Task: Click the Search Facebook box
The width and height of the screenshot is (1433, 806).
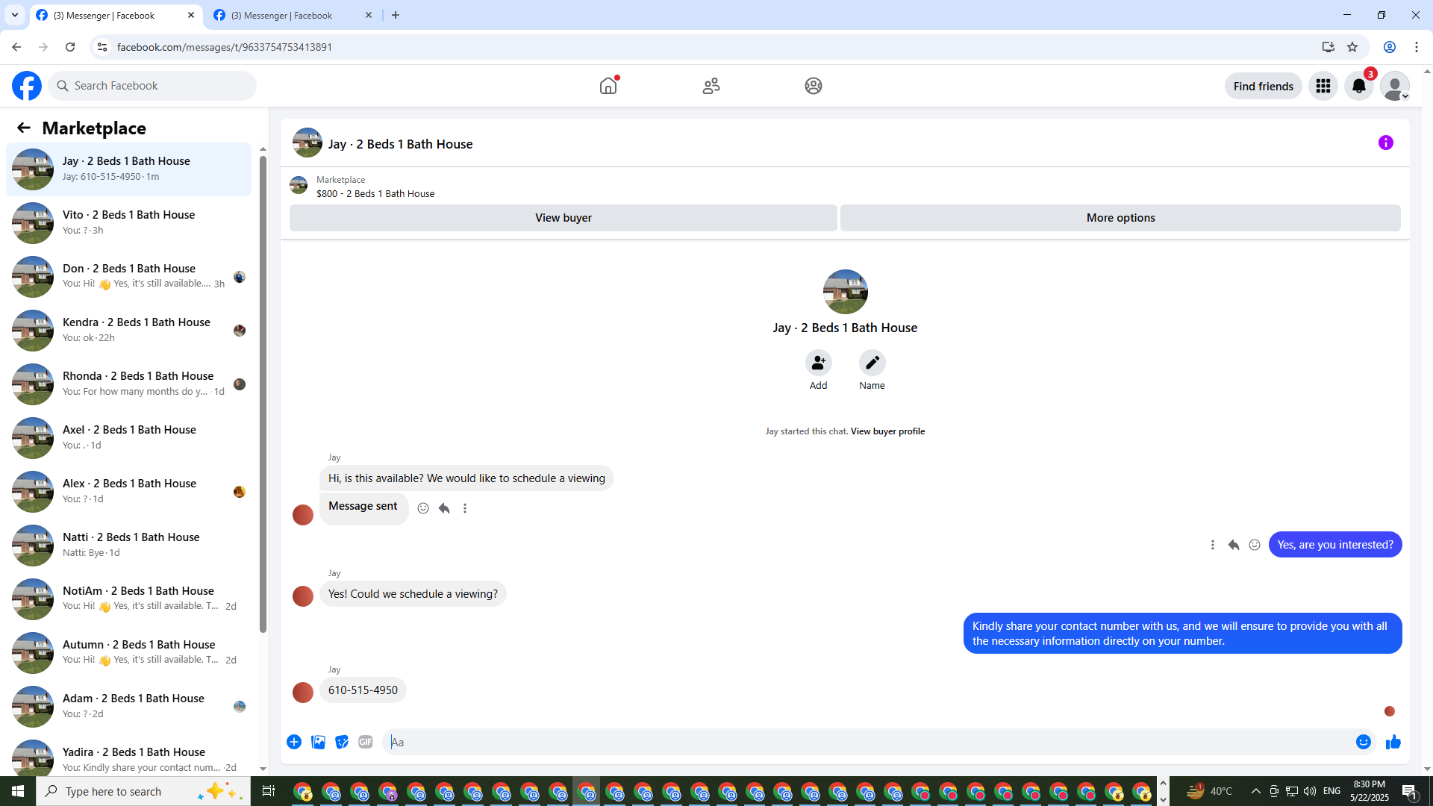Action: click(152, 86)
